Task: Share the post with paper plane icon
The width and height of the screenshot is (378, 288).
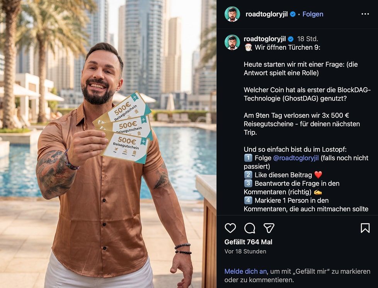Action: [269, 228]
